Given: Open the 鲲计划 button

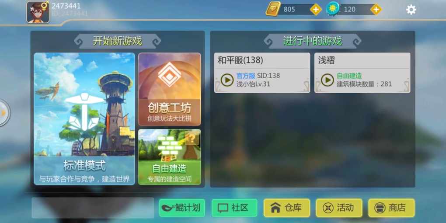Looking at the screenshot, I should (x=182, y=208).
